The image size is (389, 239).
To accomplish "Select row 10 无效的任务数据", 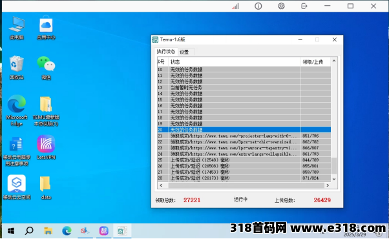I will pos(244,69).
